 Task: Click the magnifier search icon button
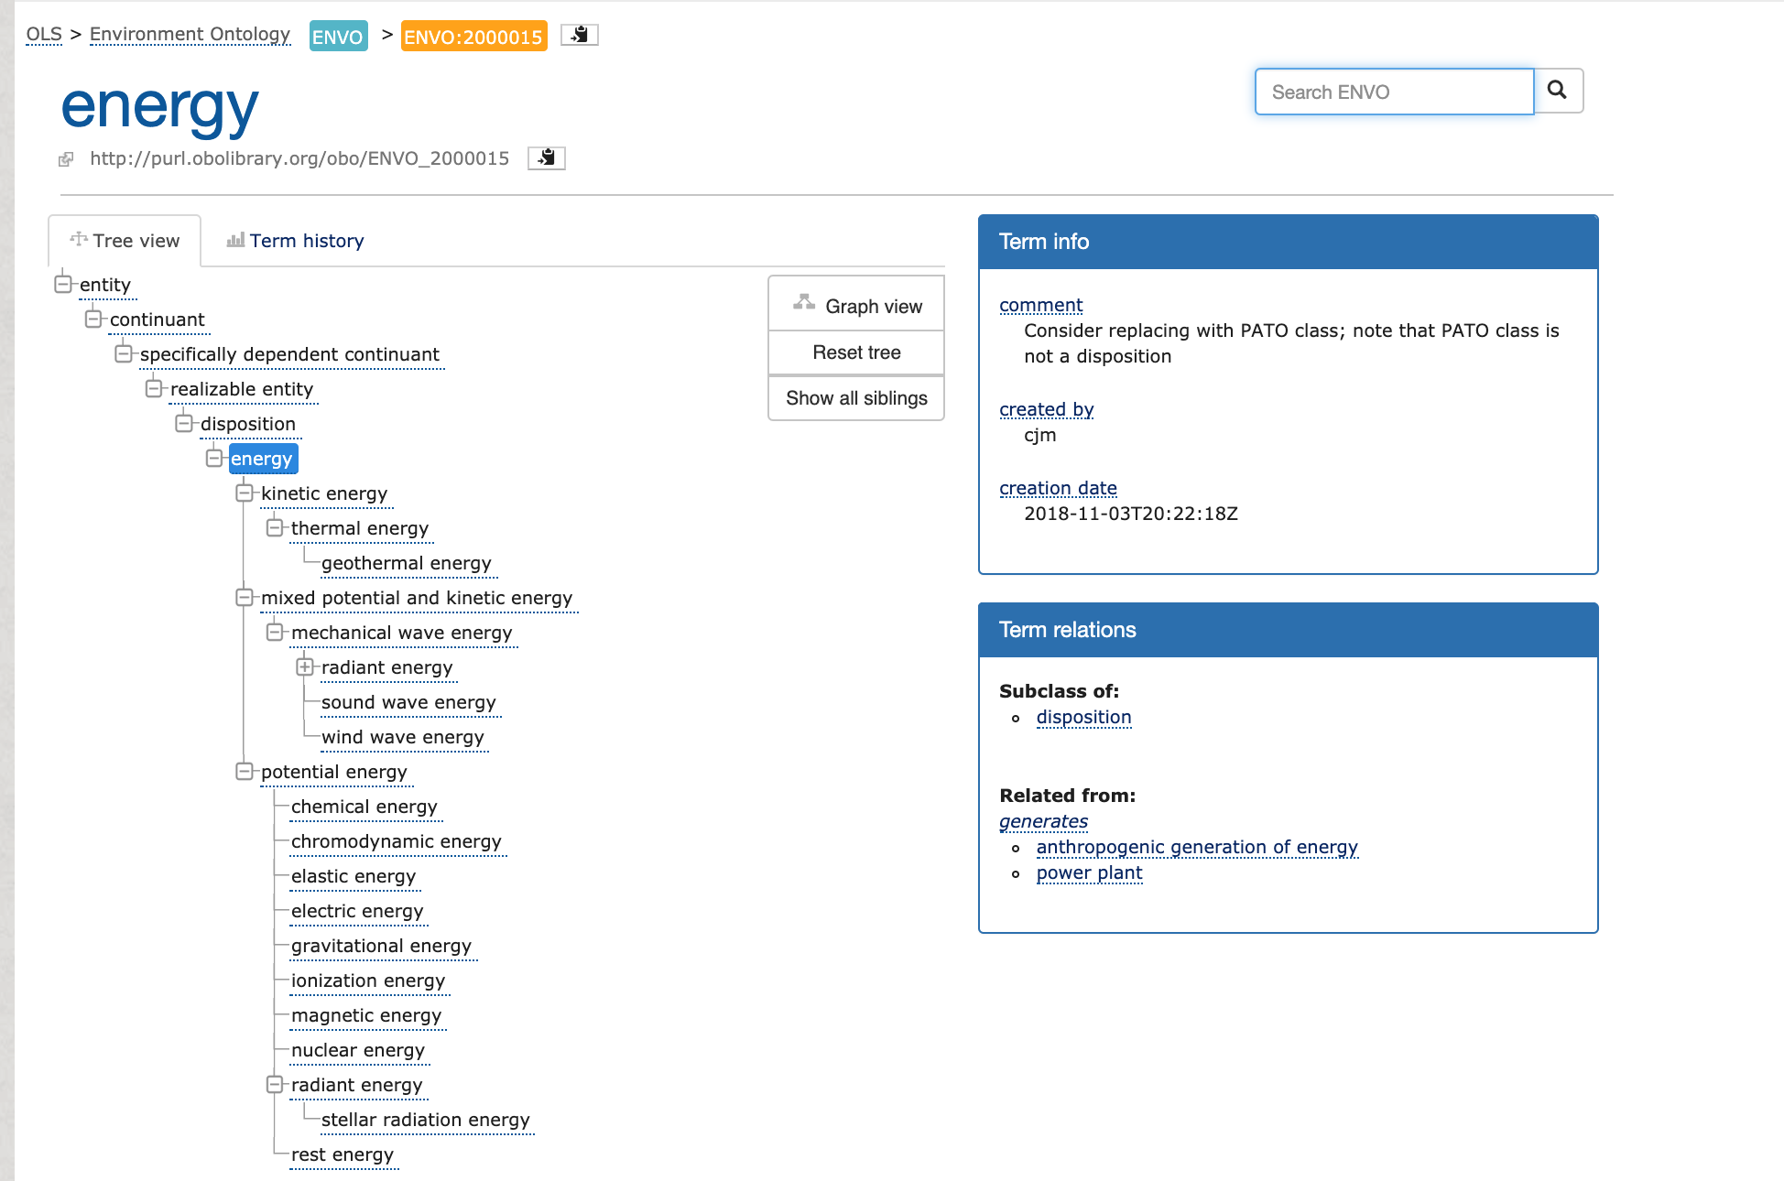click(x=1557, y=90)
